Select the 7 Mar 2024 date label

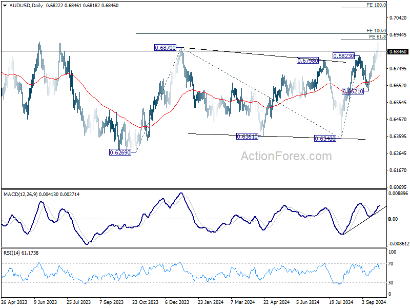point(242,302)
